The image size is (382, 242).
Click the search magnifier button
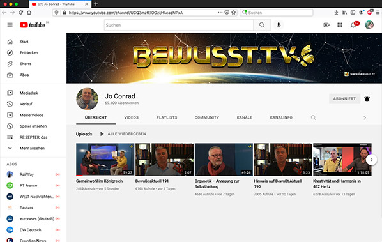(x=262, y=25)
